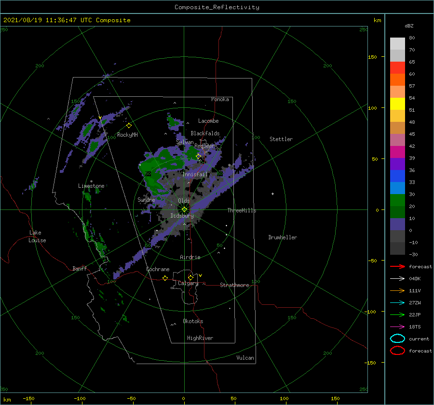Click the Okotoks town label
Viewport: 434px width, 405px height.
pyautogui.click(x=193, y=321)
